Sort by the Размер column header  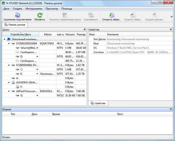click(81, 34)
